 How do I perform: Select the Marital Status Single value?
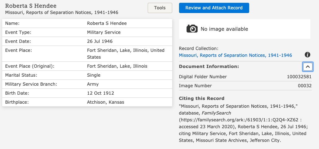[94, 75]
